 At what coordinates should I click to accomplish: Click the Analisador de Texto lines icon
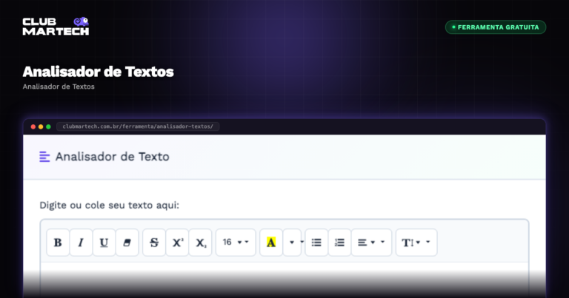[44, 157]
